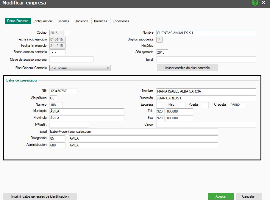270x200 pixels.
Task: Open the Fiscales tab
Action: [63, 21]
